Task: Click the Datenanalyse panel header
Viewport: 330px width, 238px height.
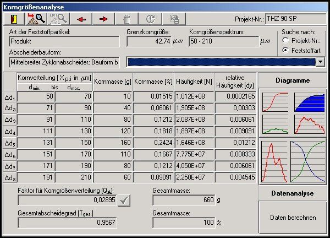Action: tap(293, 193)
